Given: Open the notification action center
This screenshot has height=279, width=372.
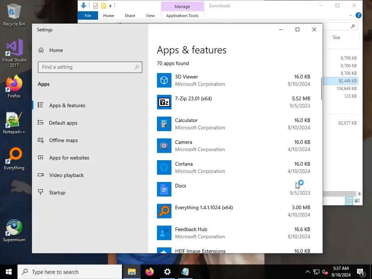Looking at the screenshot, I should click(x=360, y=272).
